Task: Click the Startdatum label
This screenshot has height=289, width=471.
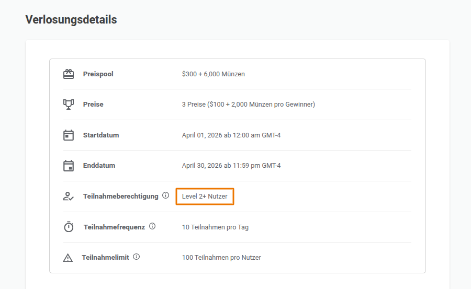Action: (x=101, y=135)
